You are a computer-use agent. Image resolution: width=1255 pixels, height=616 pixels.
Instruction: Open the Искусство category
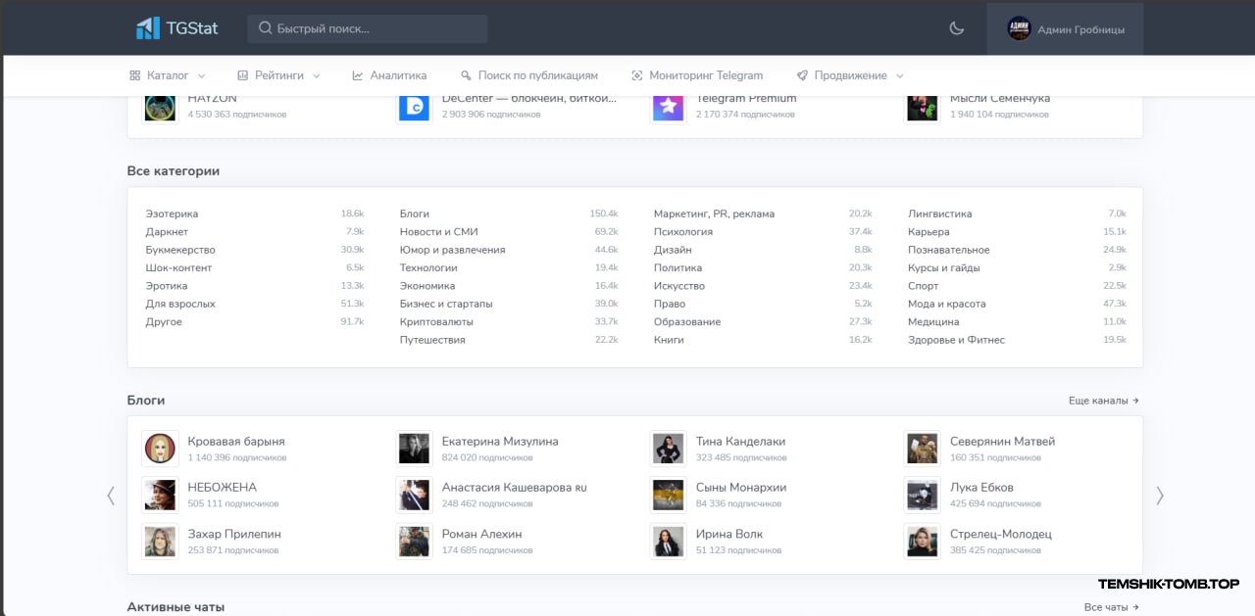point(679,286)
